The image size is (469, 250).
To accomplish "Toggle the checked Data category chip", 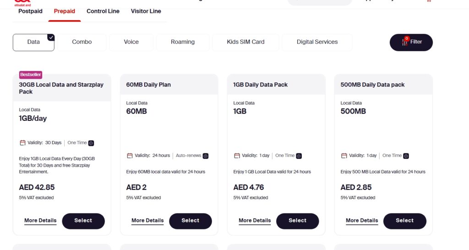I will point(33,42).
